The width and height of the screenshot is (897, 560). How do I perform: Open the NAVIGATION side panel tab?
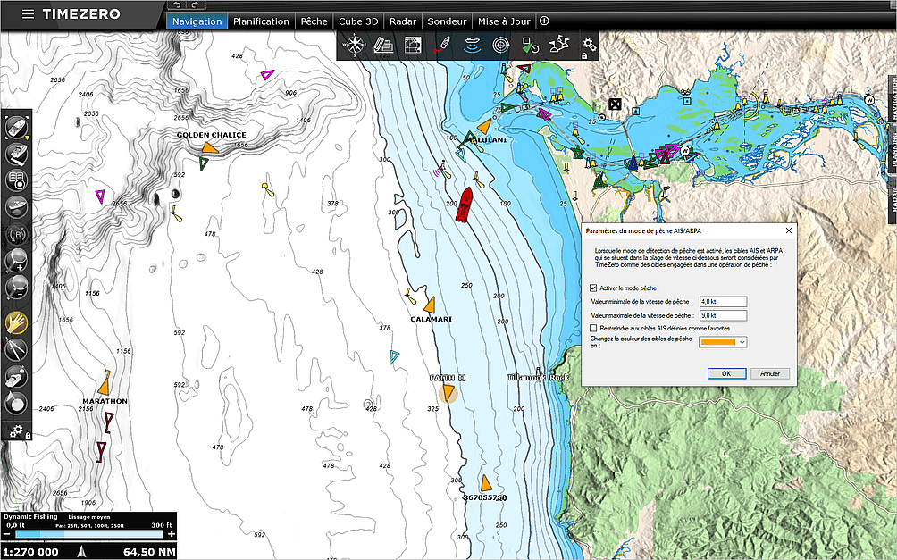pos(893,98)
